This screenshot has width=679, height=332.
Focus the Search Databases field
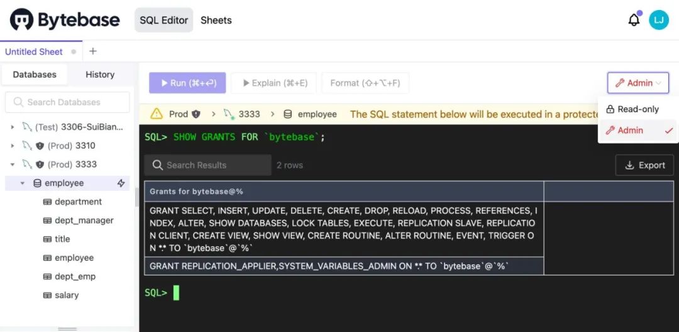67,102
